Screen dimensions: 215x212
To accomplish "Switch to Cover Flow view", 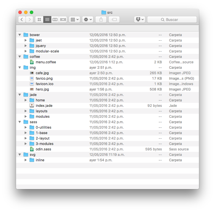I will click(63, 19).
